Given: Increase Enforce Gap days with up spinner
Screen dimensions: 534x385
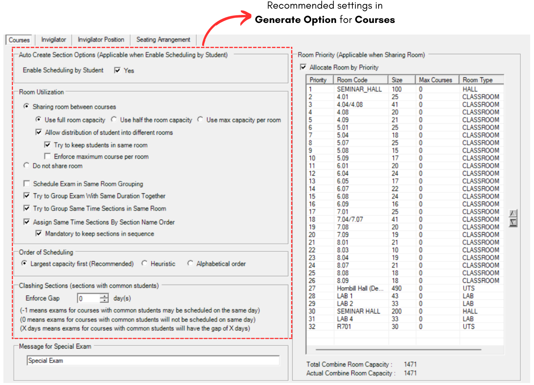Looking at the screenshot, I should click(x=104, y=296).
